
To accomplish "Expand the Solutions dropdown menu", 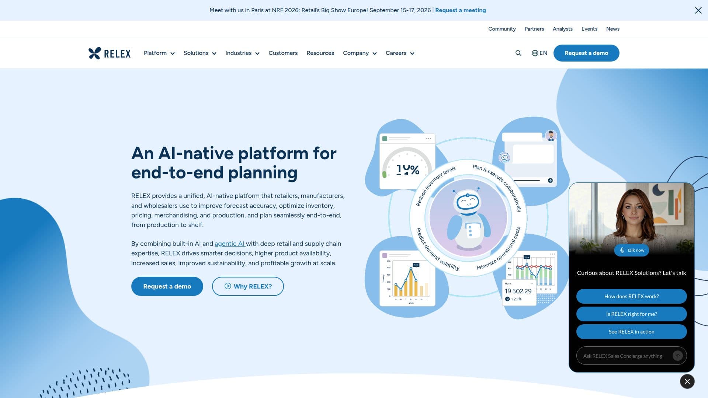I will (200, 53).
